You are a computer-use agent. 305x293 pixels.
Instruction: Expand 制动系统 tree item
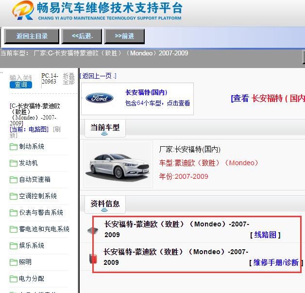pos(32,147)
